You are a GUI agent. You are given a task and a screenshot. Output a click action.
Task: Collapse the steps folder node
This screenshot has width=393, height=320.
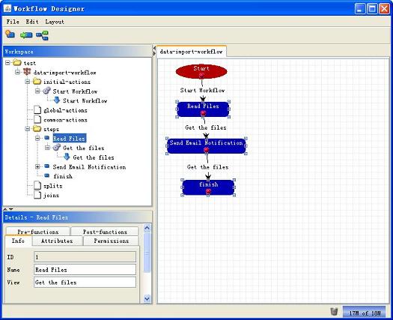[x=28, y=129]
